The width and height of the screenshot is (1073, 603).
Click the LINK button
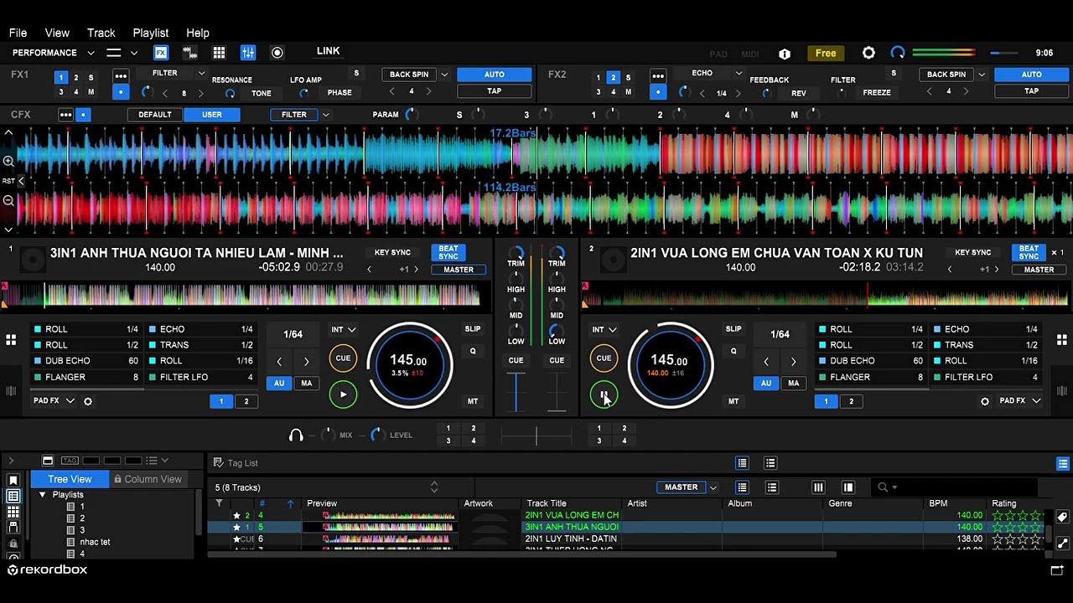point(329,51)
